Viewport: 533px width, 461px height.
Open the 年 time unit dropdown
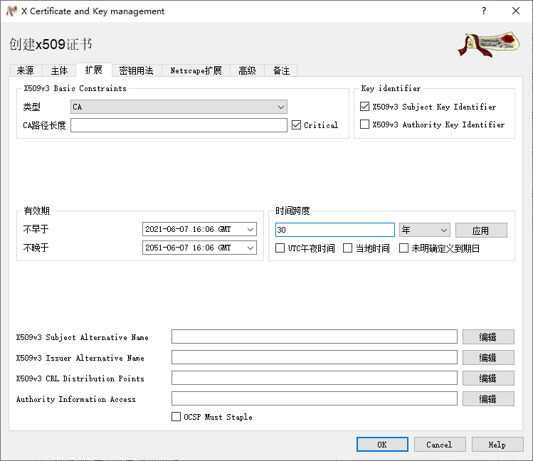point(424,230)
